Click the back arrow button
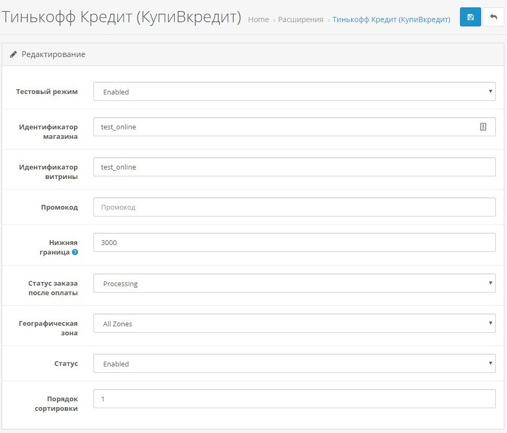This screenshot has height=433, width=507. tap(493, 17)
